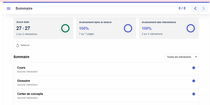Image resolution: width=210 pixels, height=105 pixels.
Task: Click the blue dot for Cours
Action: click(194, 68)
